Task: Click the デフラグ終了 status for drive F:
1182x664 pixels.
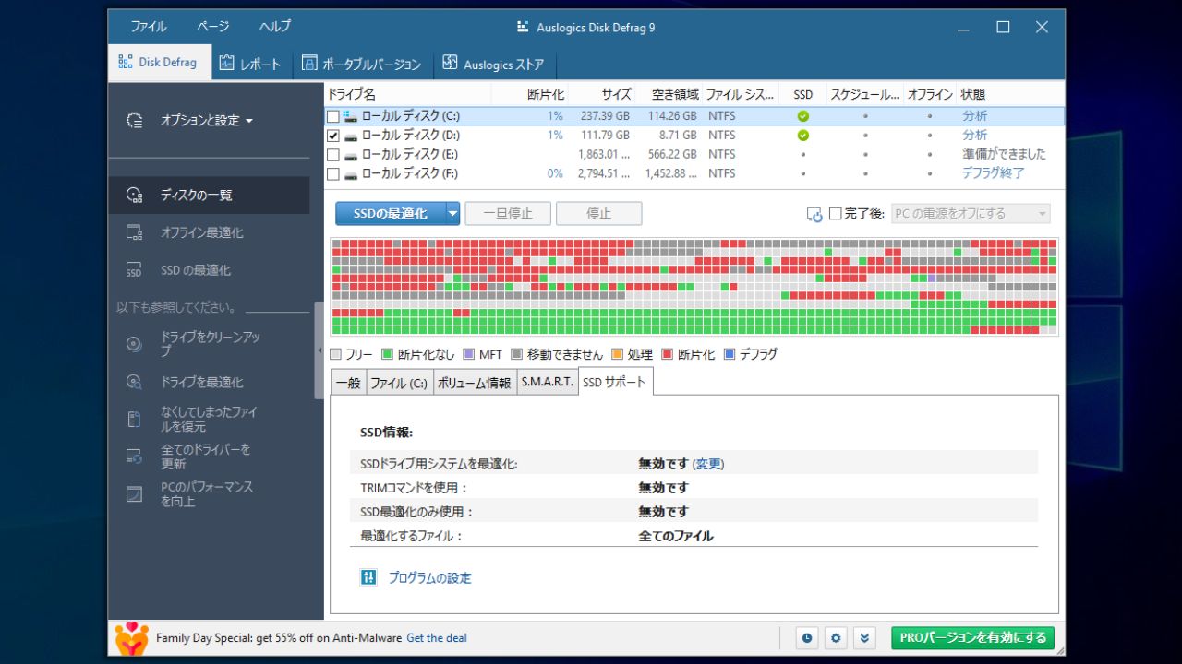Action: tap(993, 173)
